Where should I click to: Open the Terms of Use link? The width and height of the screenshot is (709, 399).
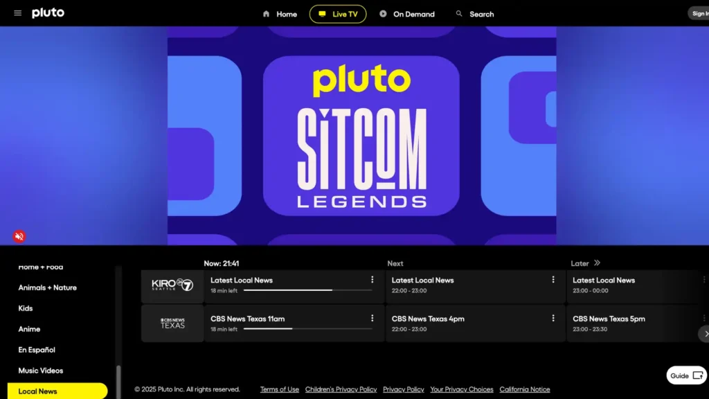click(x=280, y=389)
